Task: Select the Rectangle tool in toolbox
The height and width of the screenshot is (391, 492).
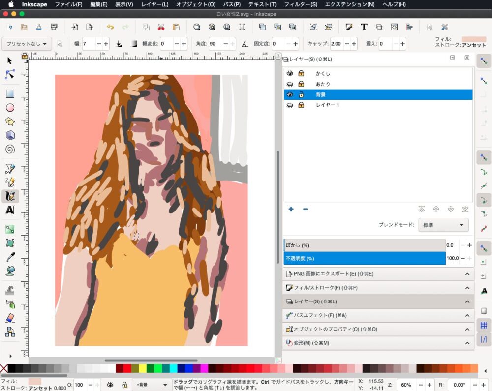Action: (x=10, y=94)
